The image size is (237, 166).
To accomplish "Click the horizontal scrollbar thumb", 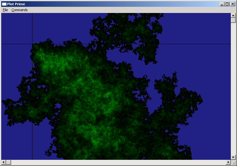I will pos(8,162).
